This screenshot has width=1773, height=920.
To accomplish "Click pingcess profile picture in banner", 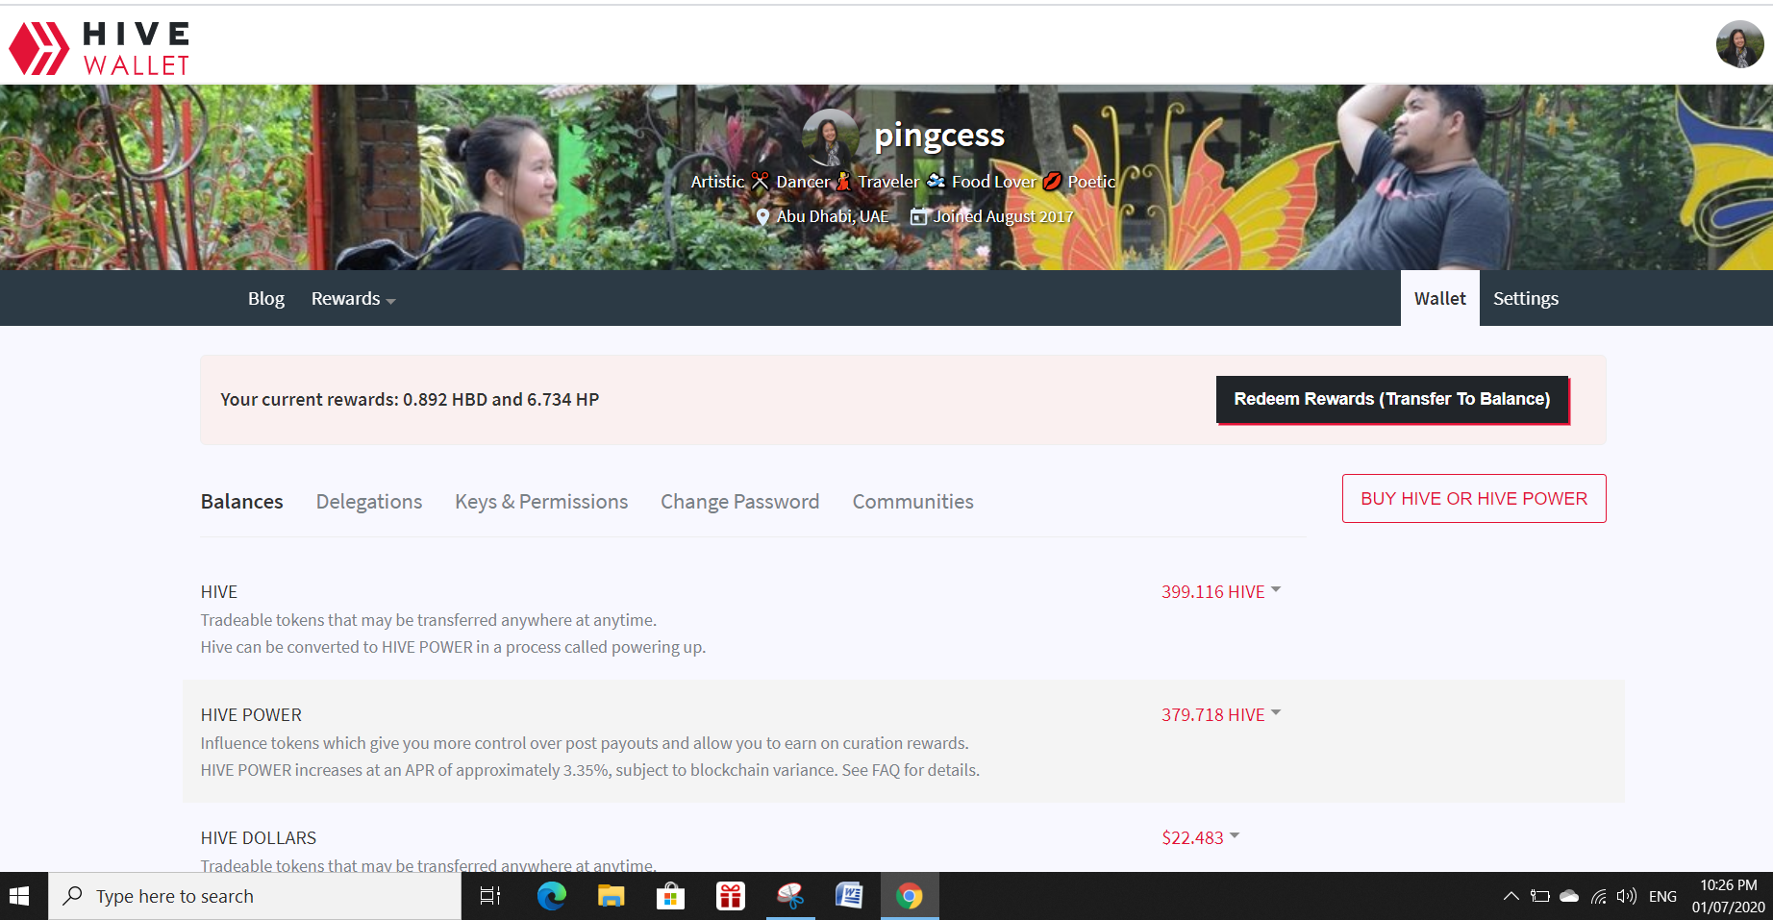I will [830, 137].
